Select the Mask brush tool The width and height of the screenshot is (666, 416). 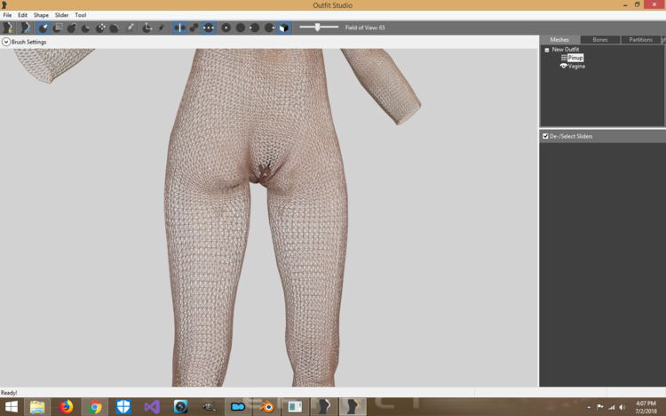[58, 28]
